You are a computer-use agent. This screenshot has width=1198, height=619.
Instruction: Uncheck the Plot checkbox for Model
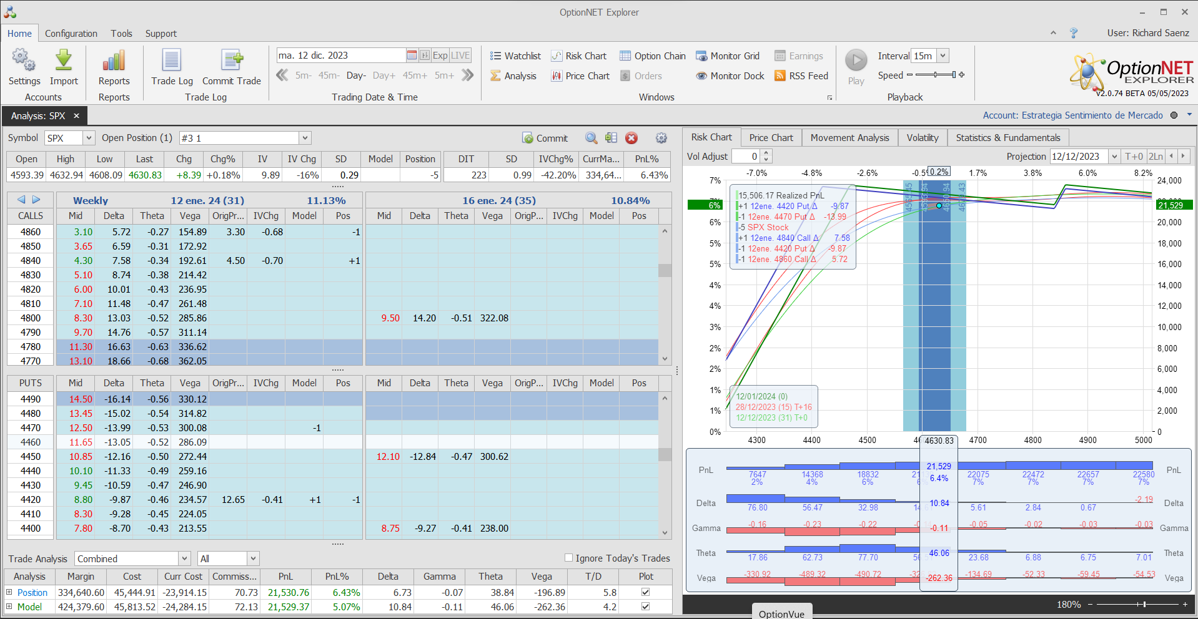click(x=645, y=607)
